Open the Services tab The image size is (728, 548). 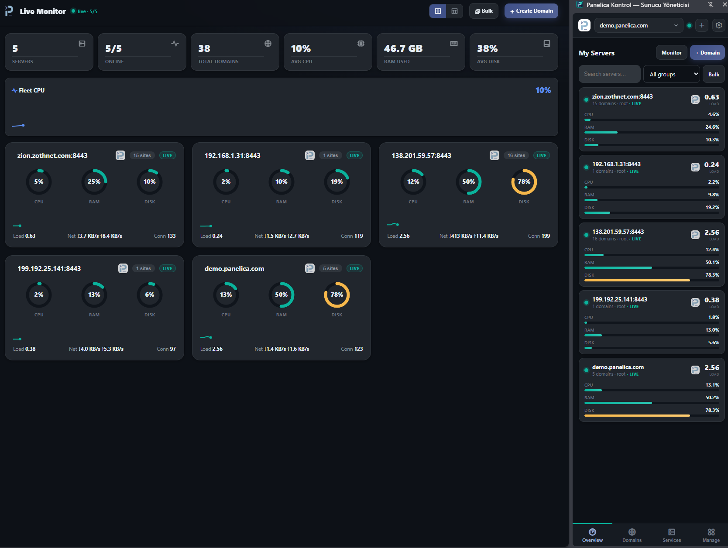672,535
